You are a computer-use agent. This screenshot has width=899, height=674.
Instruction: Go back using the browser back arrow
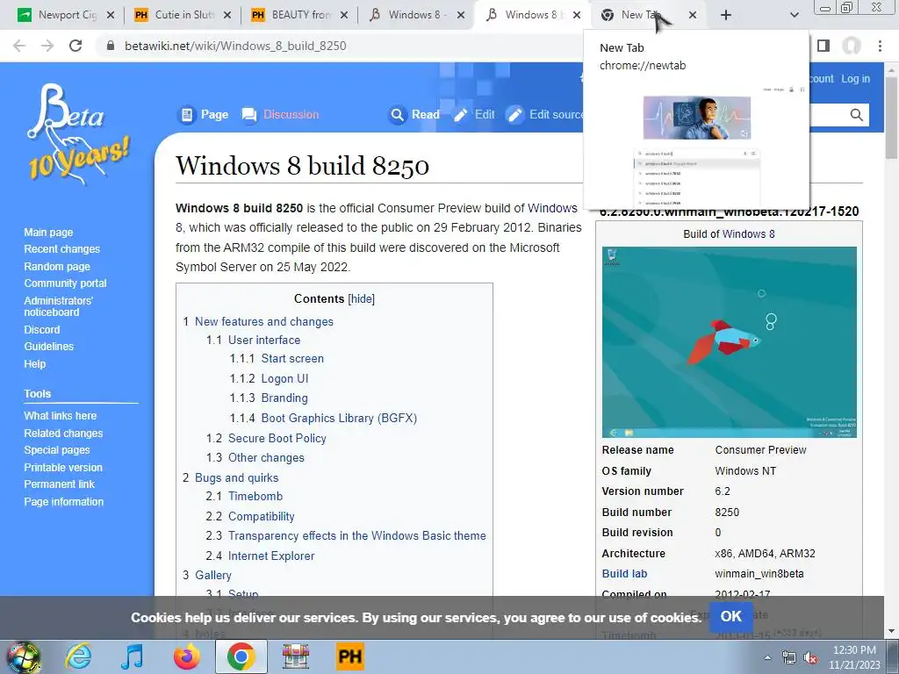coord(19,46)
